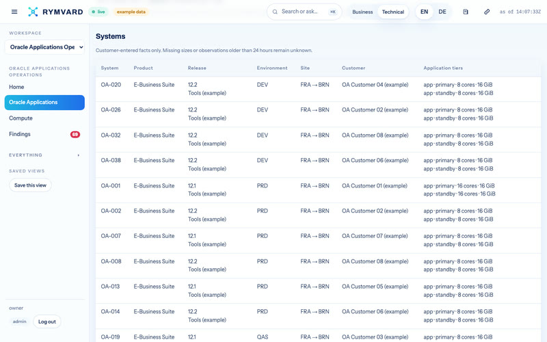Click the 69 findings count badge
Viewport: 547px width, 342px height.
75,134
